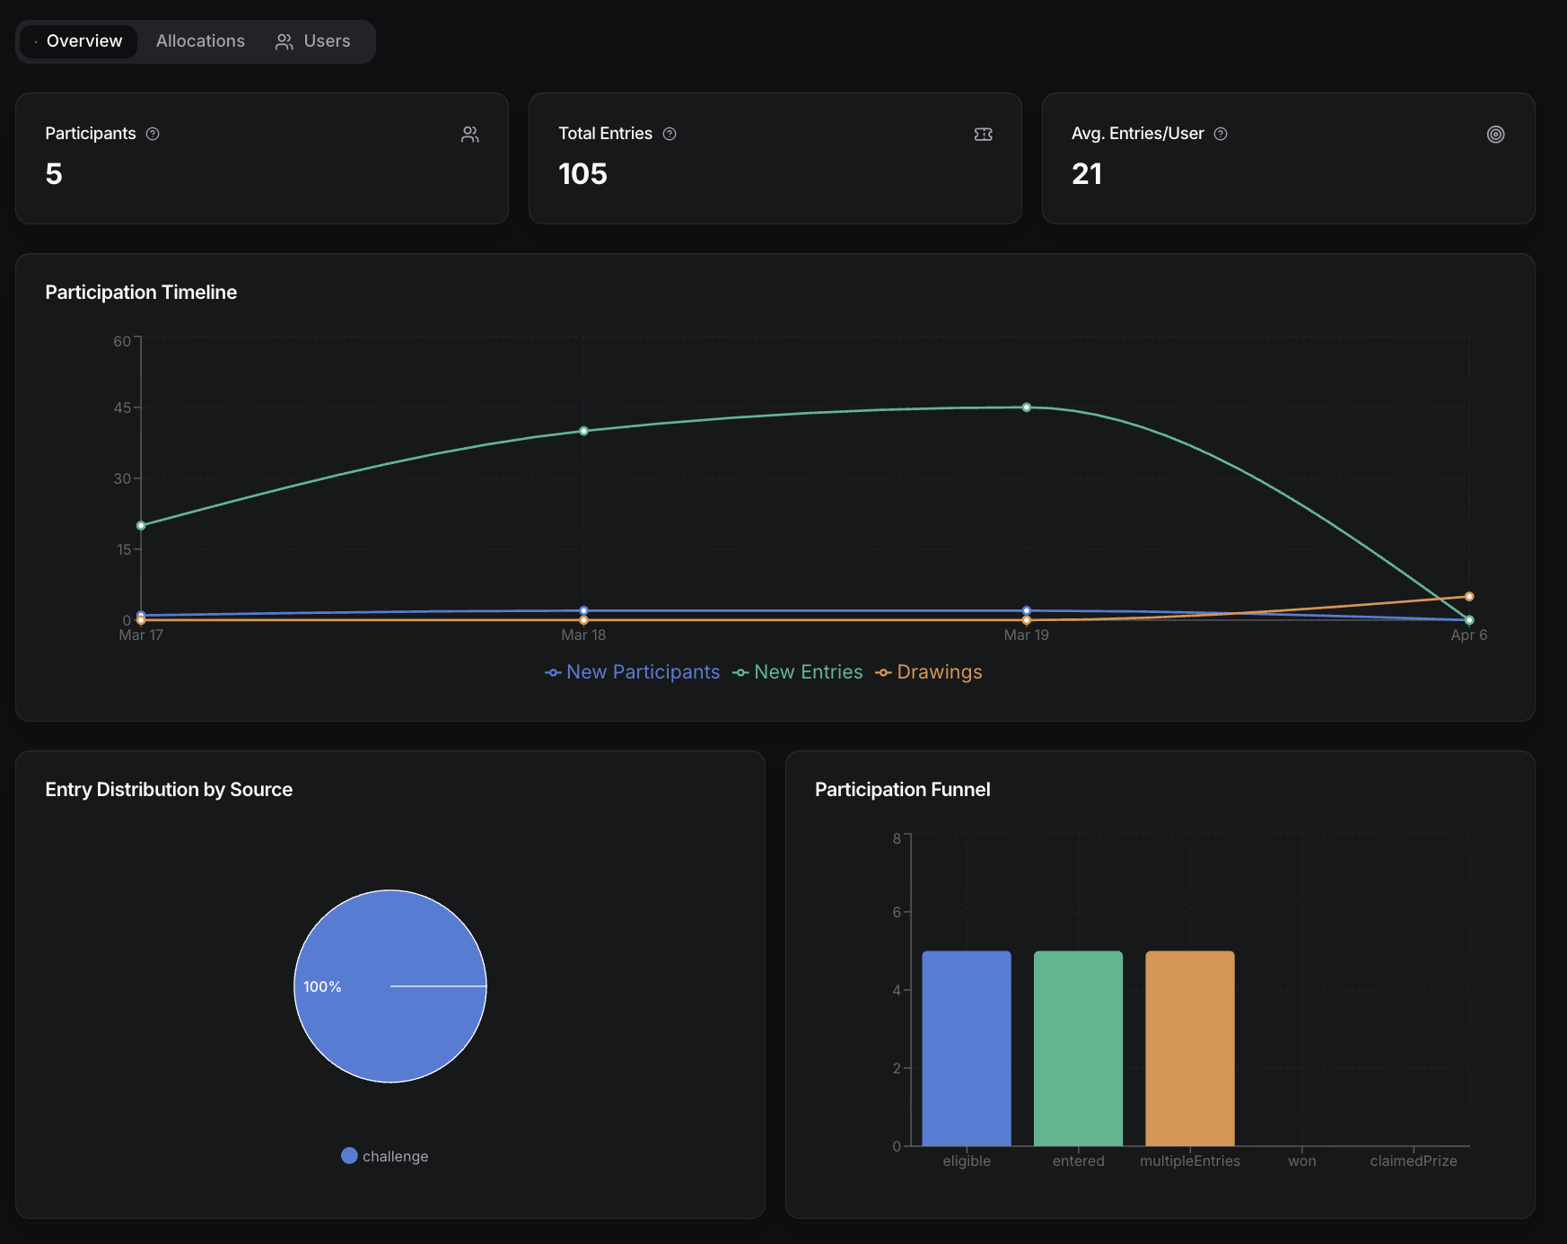The height and width of the screenshot is (1244, 1567).
Task: Click the Participants value 5
Action: [x=54, y=174]
